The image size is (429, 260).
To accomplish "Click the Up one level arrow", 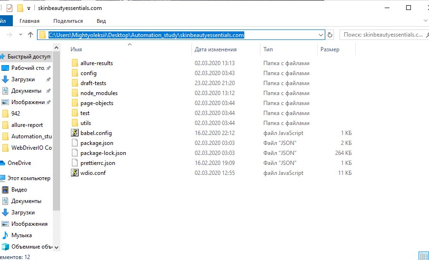I will click(30, 35).
